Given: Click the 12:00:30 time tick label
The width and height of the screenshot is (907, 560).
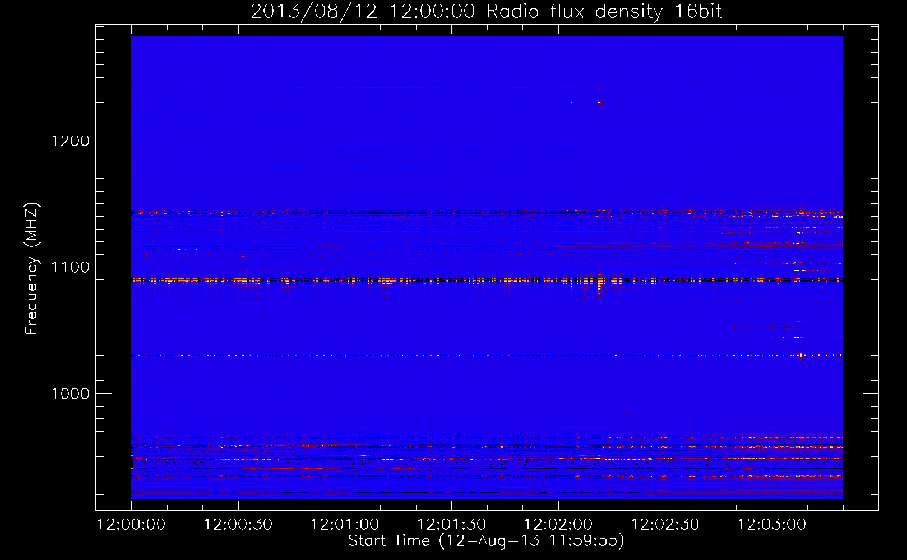Looking at the screenshot, I should click(238, 525).
